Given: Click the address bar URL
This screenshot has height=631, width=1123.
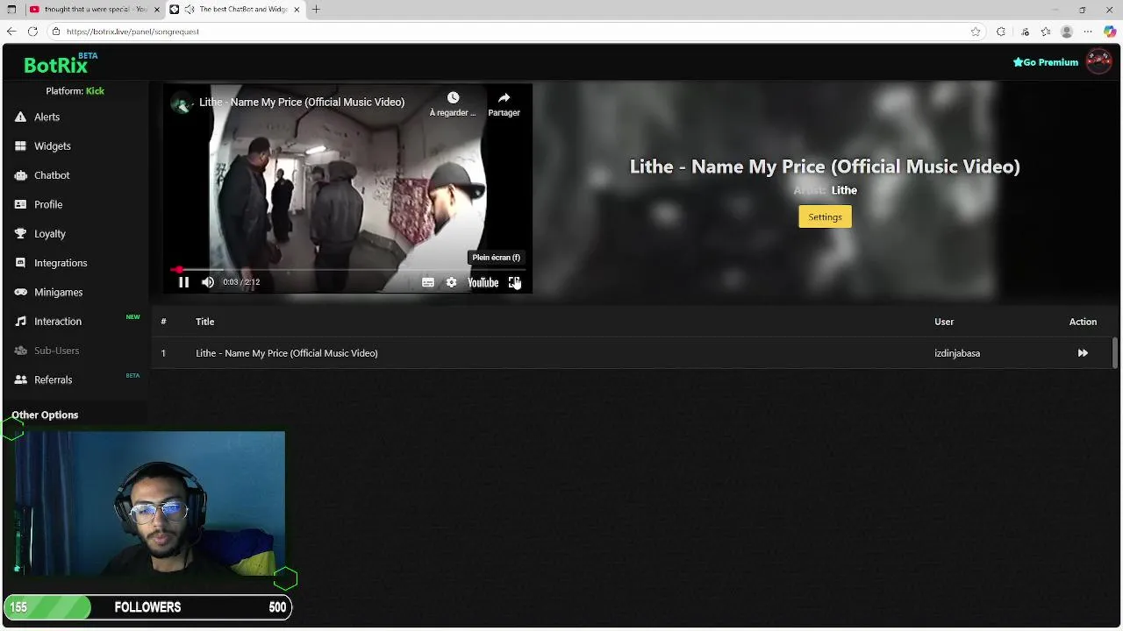Looking at the screenshot, I should (x=132, y=32).
